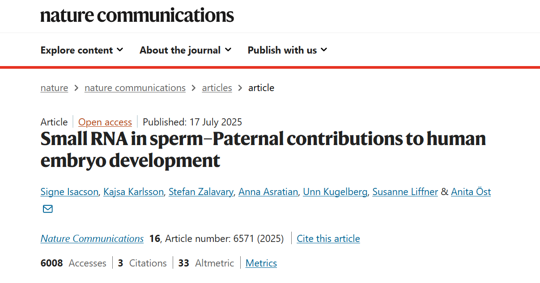Open author Kajsa Karlsson's details
This screenshot has height=283, width=540.
tap(134, 192)
